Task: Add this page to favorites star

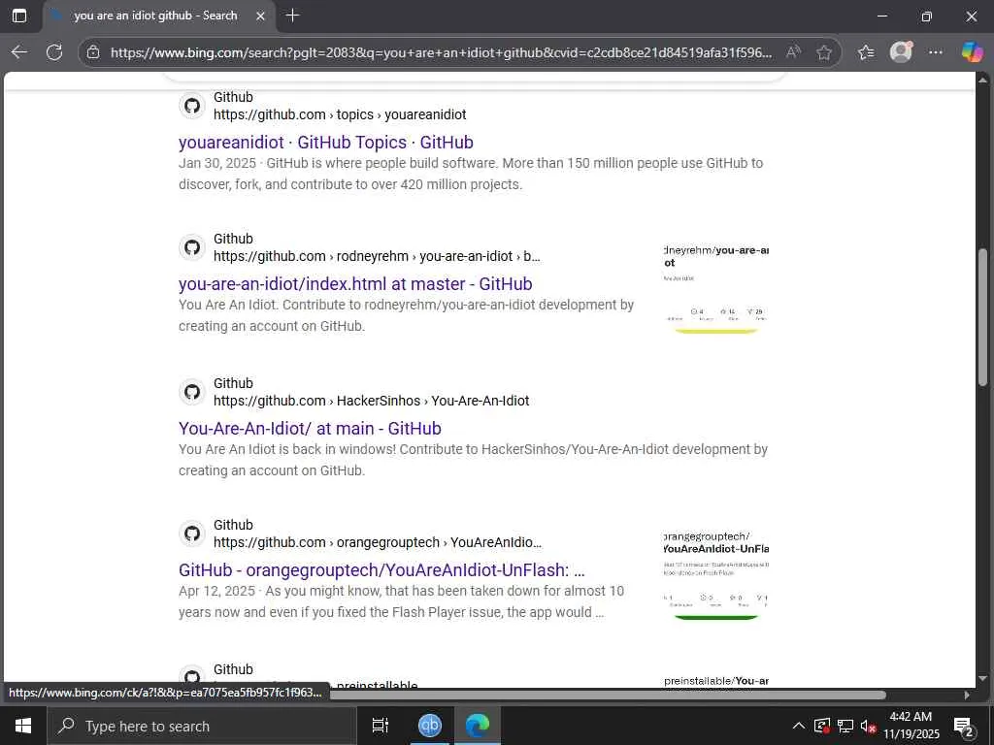Action: (x=823, y=52)
